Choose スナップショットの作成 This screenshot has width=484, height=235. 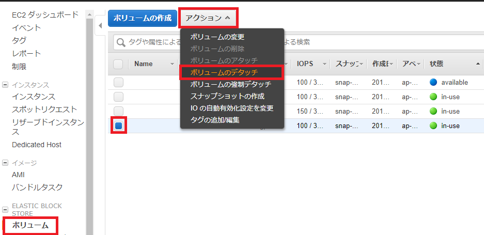227,97
